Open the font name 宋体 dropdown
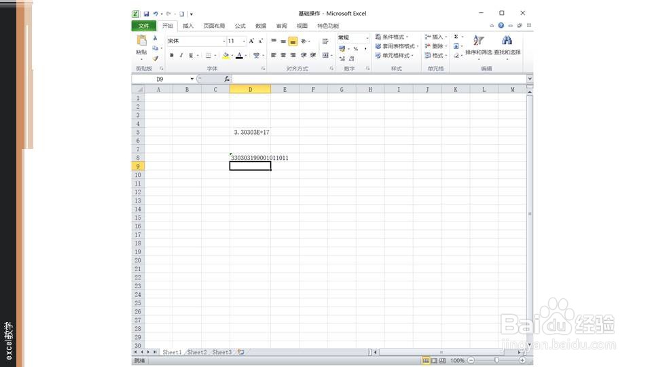 (223, 41)
